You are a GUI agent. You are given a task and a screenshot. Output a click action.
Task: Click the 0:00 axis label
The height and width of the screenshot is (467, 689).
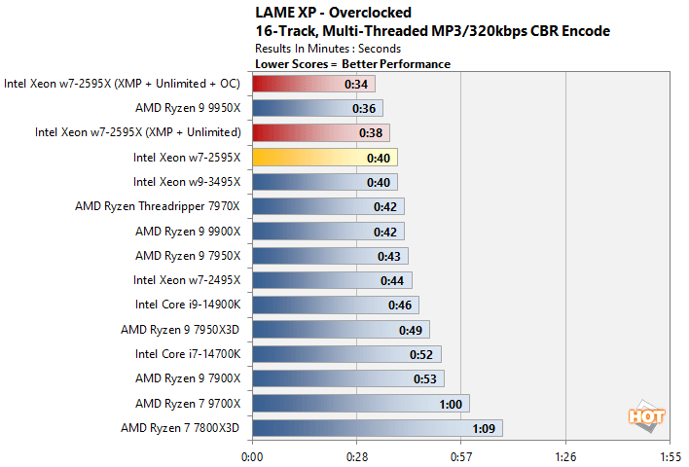252,457
